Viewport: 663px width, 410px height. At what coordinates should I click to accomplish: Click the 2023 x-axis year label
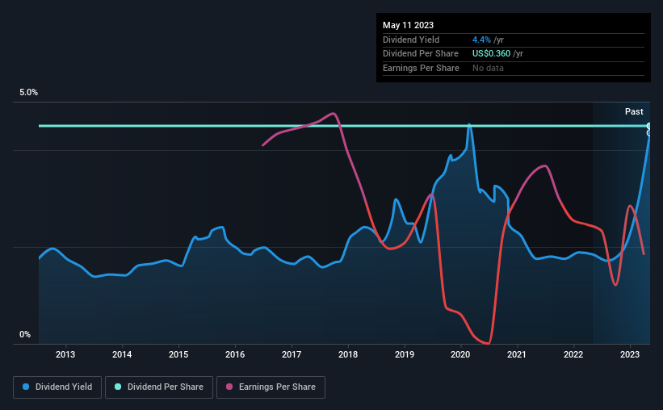pyautogui.click(x=630, y=354)
